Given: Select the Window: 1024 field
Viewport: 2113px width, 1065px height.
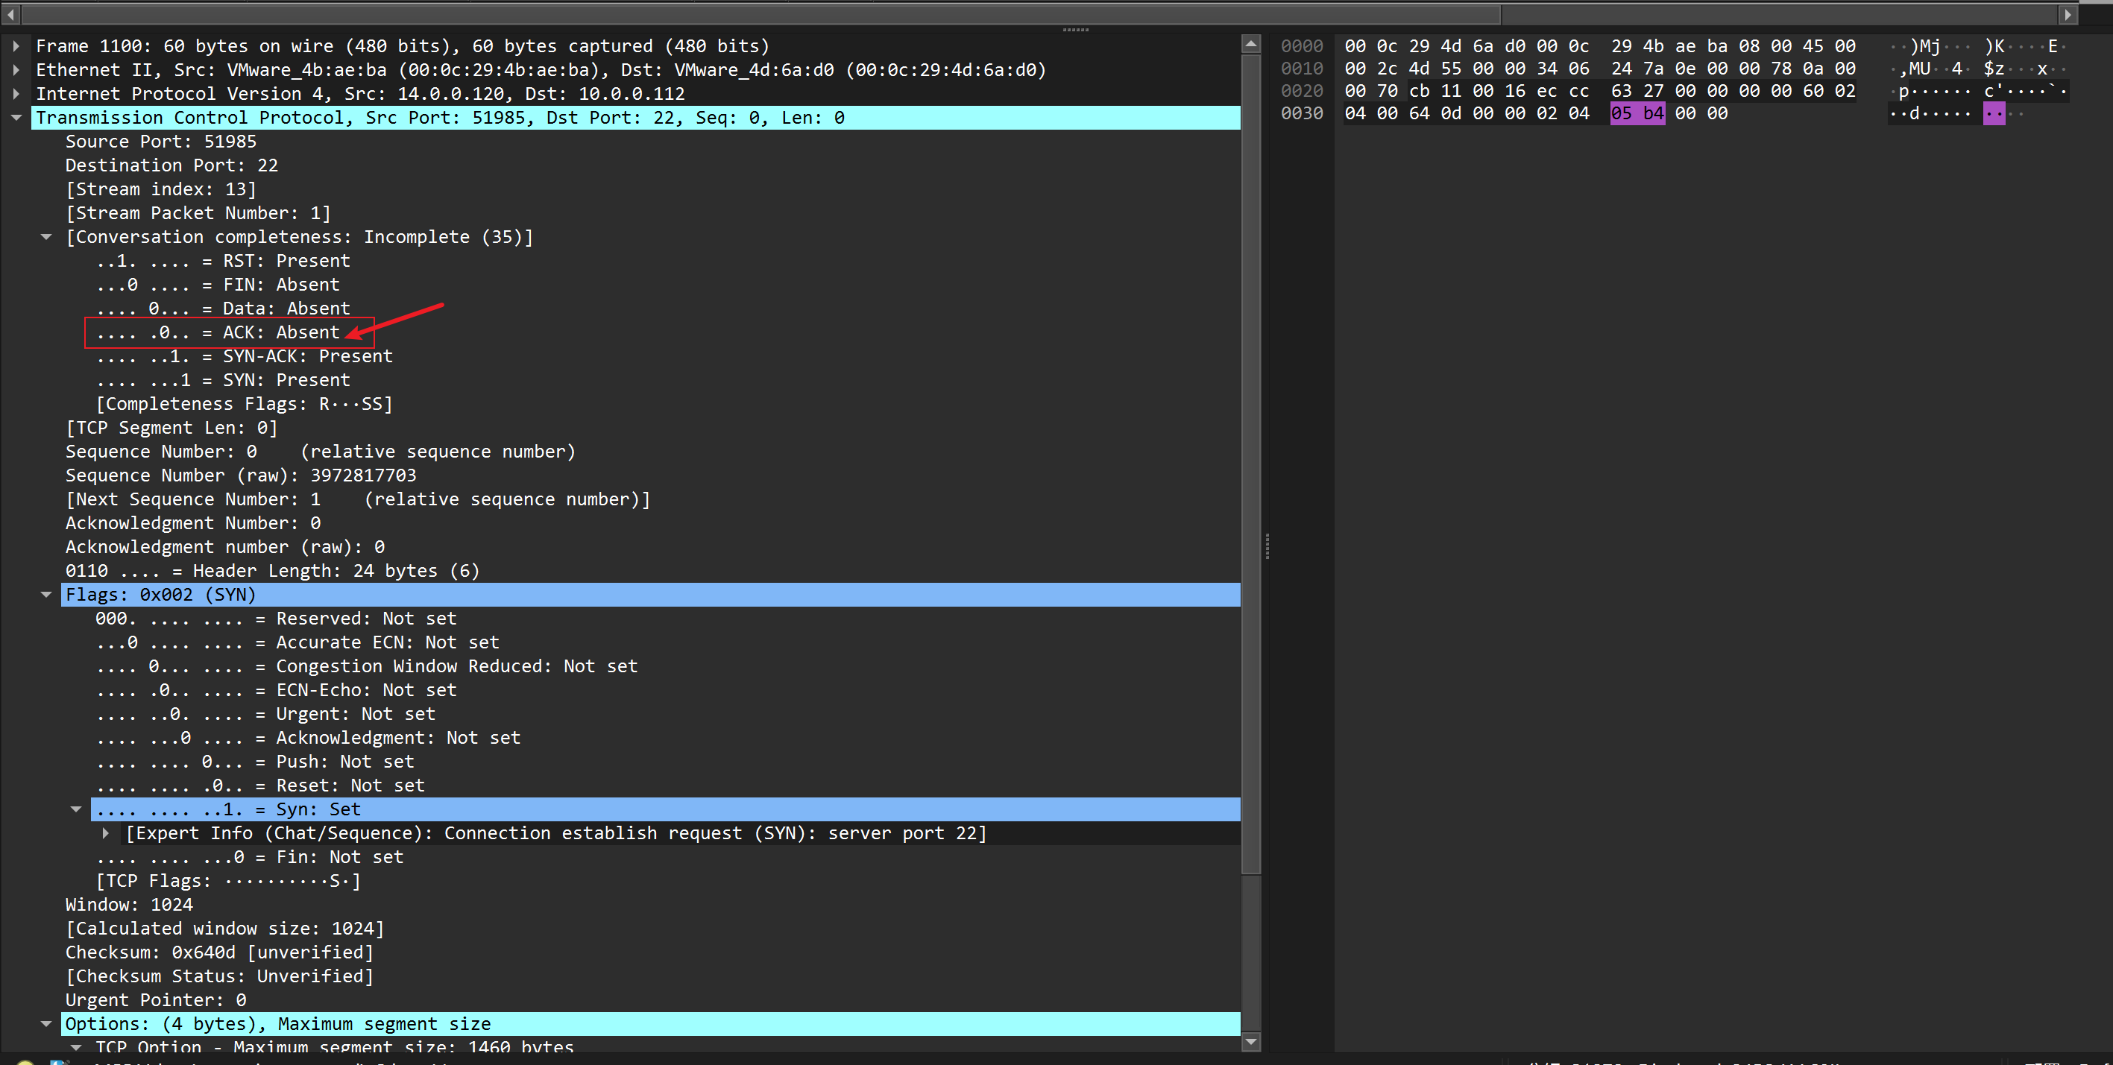Looking at the screenshot, I should click(129, 905).
